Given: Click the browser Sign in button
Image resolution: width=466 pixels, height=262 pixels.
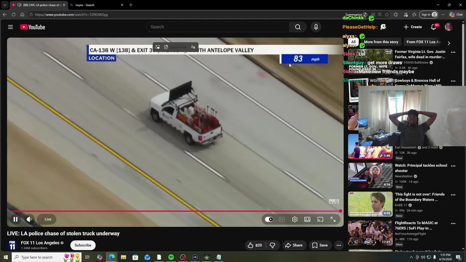Looking at the screenshot, I should coord(429,15).
